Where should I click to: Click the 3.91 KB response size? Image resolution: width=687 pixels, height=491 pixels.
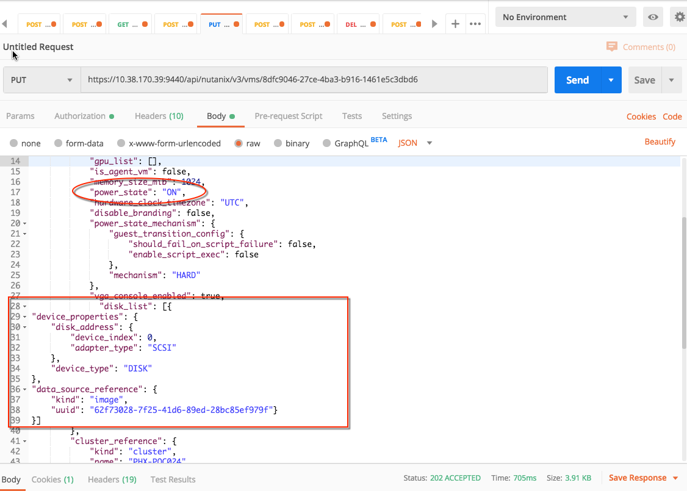pos(578,478)
